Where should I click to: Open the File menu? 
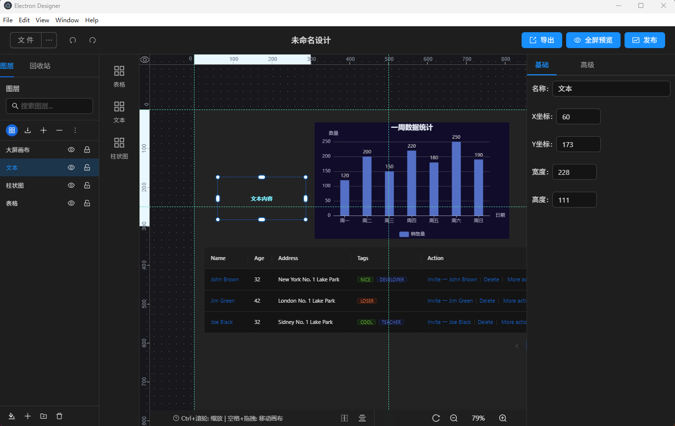(8, 20)
